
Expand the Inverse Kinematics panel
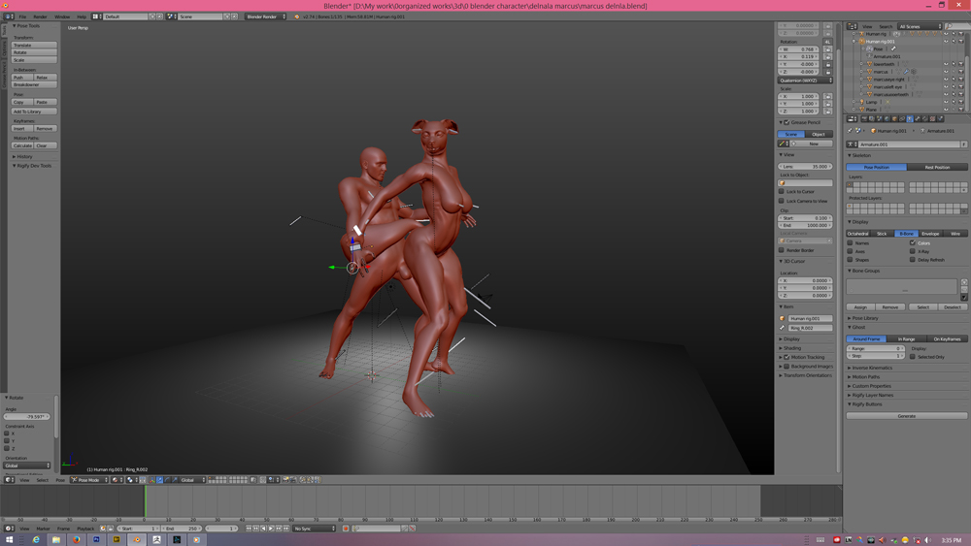tap(874, 368)
